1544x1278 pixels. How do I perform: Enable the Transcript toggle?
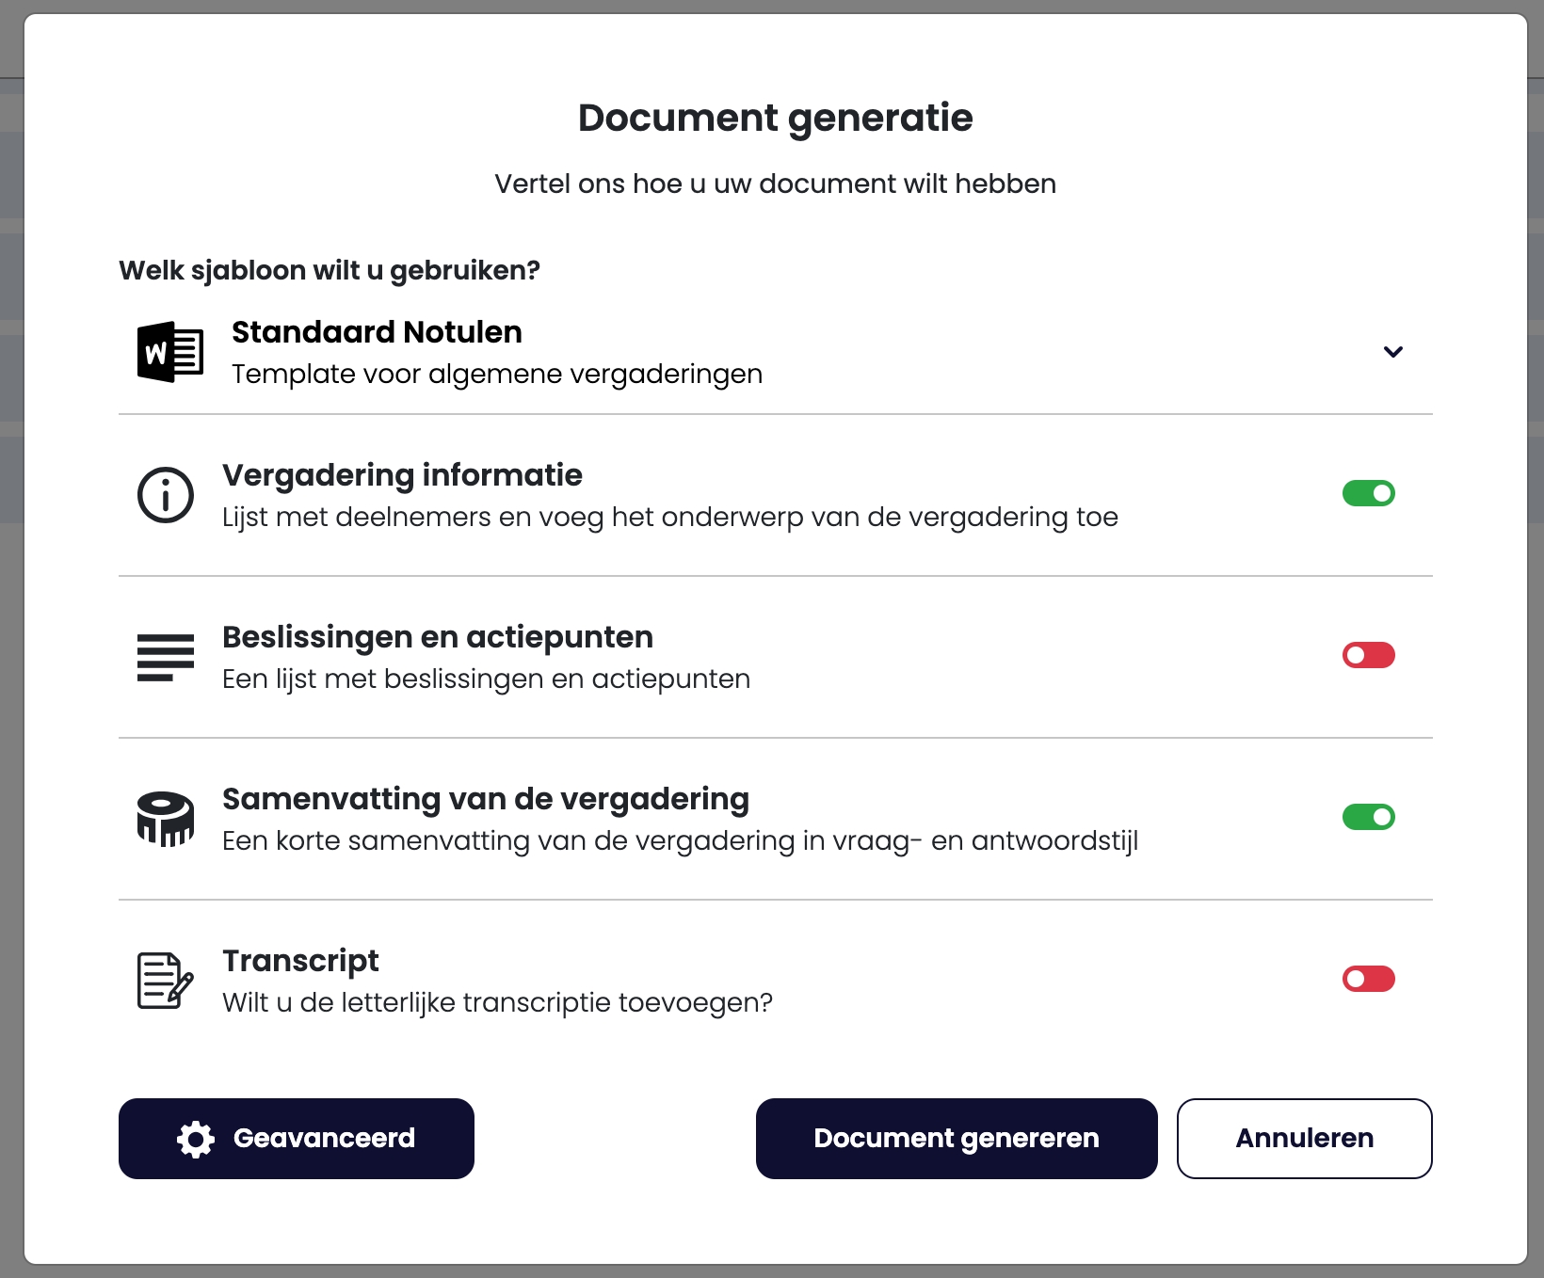1368,979
